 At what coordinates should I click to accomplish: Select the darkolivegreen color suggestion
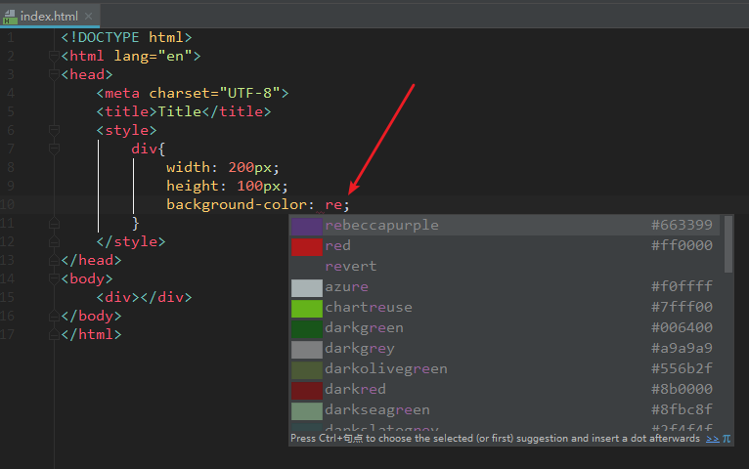click(506, 368)
